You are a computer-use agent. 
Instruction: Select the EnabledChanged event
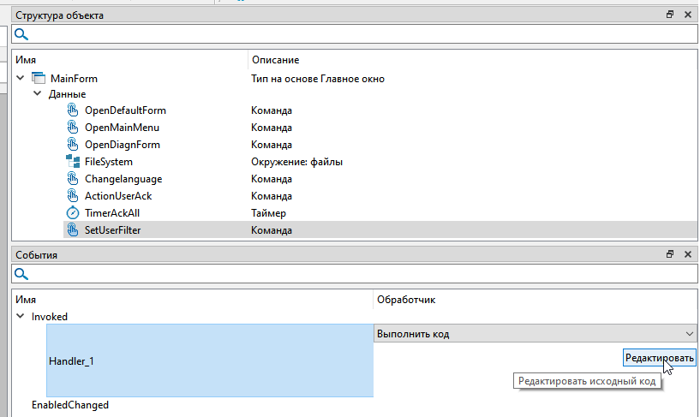pyautogui.click(x=70, y=405)
